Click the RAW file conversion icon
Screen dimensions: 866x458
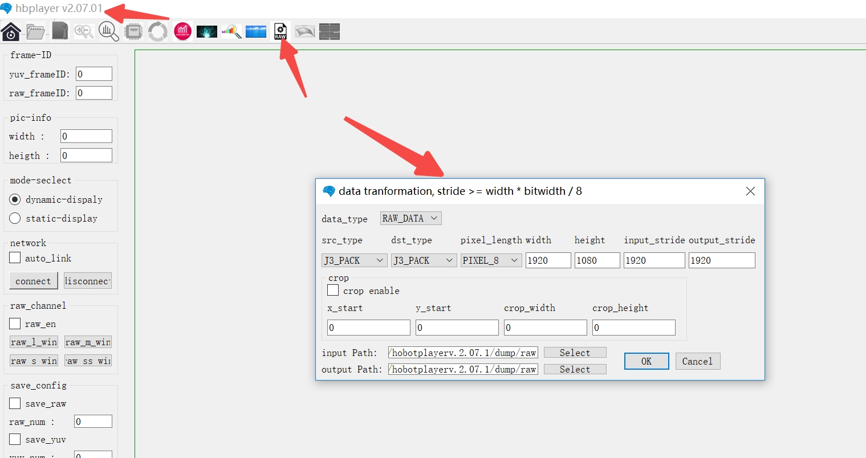pos(280,31)
